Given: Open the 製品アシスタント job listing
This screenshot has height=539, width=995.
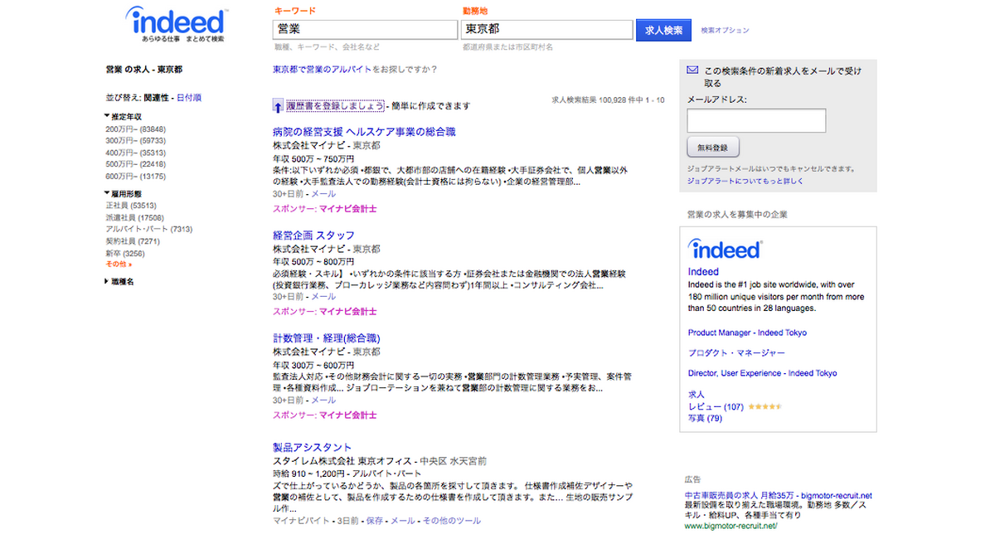Looking at the screenshot, I should pos(313,448).
